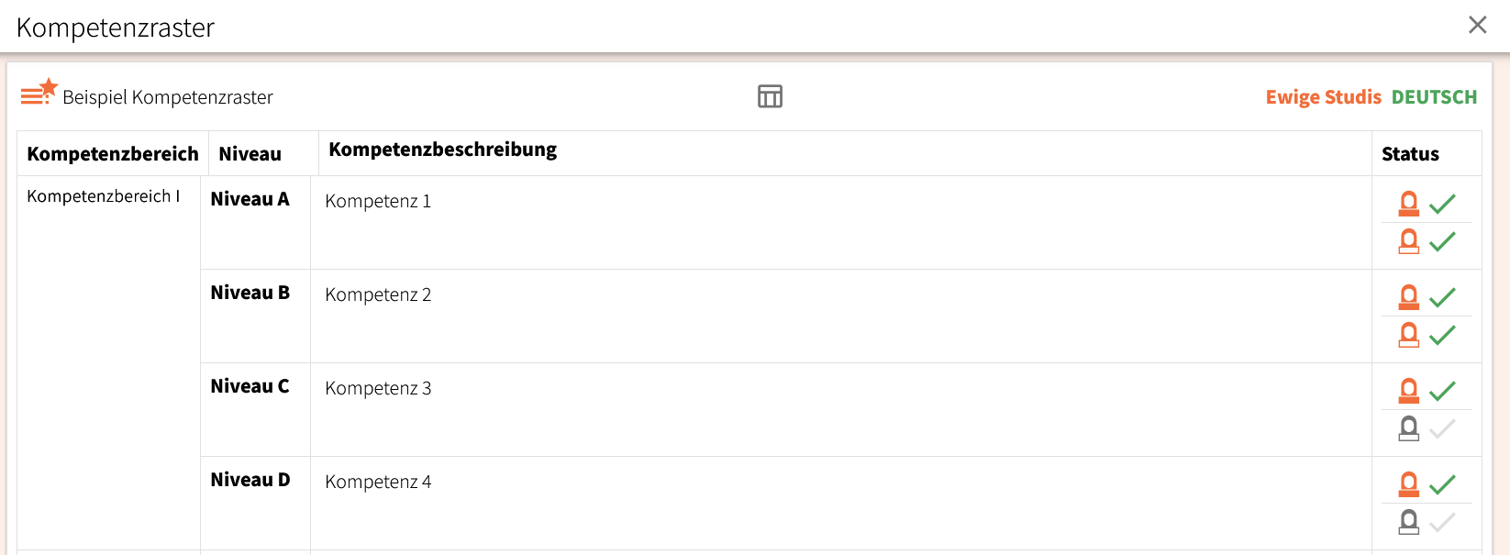Click the gray stamp icon in the Kompetenz 4 row
1510x555 pixels.
1408,522
